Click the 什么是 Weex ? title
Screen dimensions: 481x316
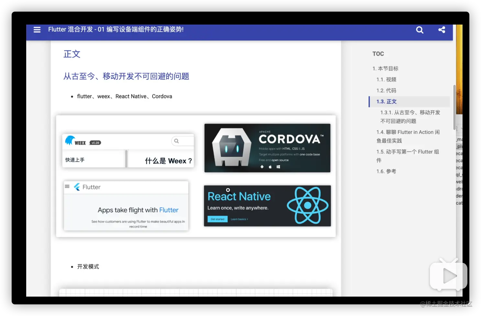tap(168, 161)
